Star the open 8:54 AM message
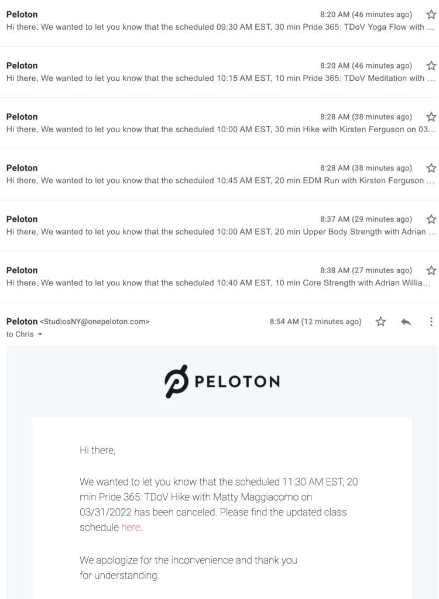Image resolution: width=439 pixels, height=599 pixels. click(x=380, y=322)
